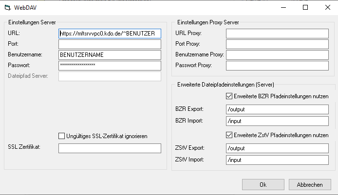Enable ignoring invalid SSL certificate checkbox
Screen dimensions: 338x195
[x=62, y=136]
